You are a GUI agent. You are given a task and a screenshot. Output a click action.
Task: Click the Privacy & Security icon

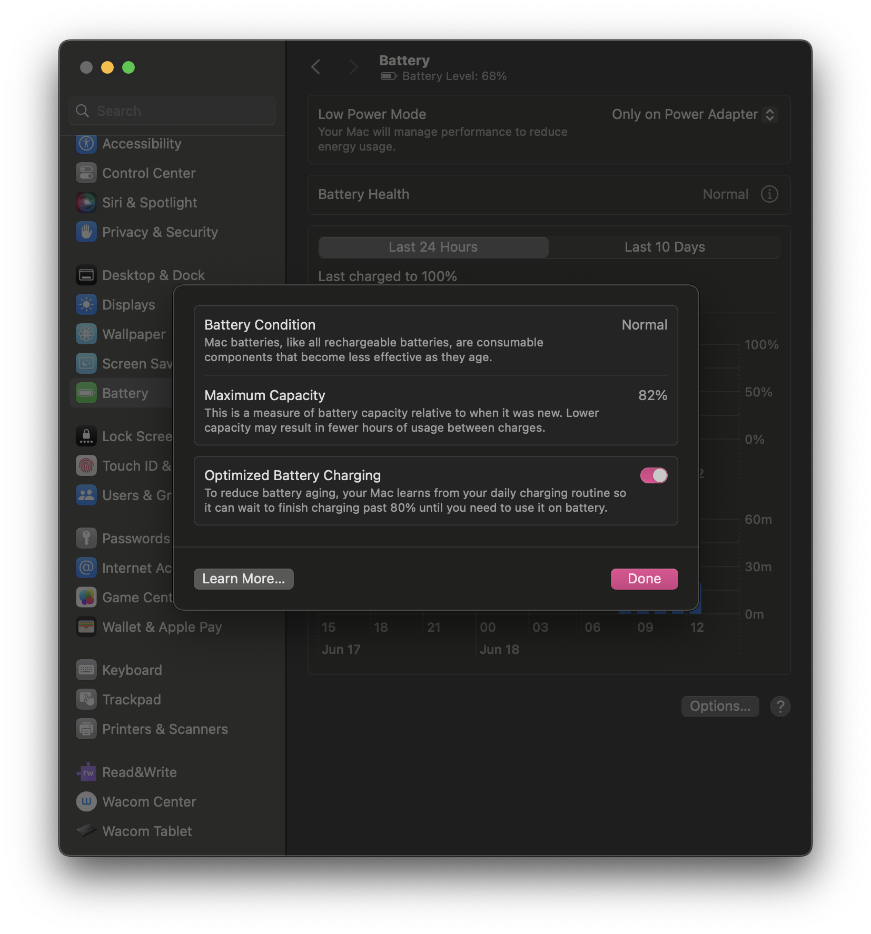click(x=86, y=232)
